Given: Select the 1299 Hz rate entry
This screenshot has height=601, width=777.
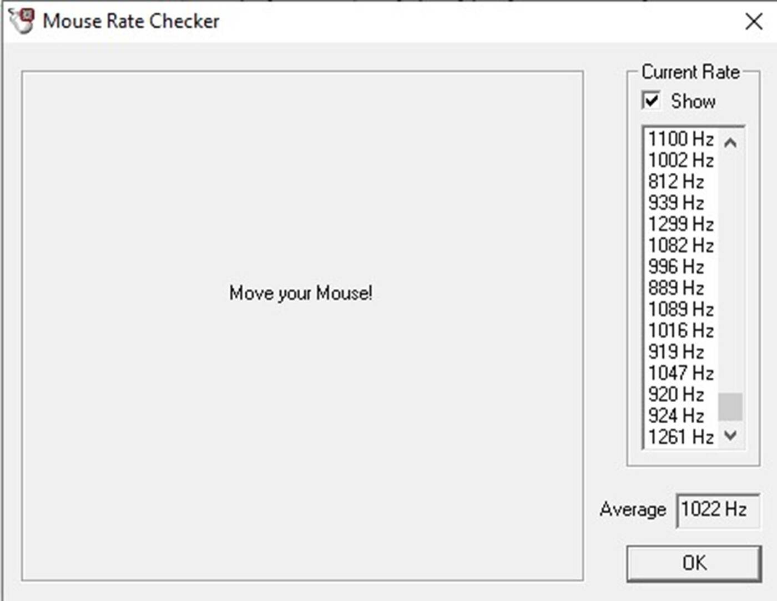Looking at the screenshot, I should coord(680,224).
